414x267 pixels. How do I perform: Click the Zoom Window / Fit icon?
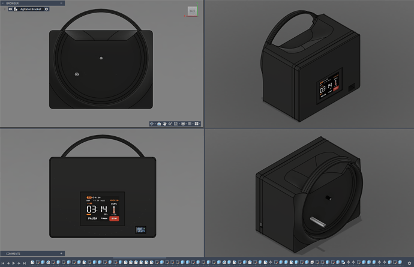click(x=176, y=124)
